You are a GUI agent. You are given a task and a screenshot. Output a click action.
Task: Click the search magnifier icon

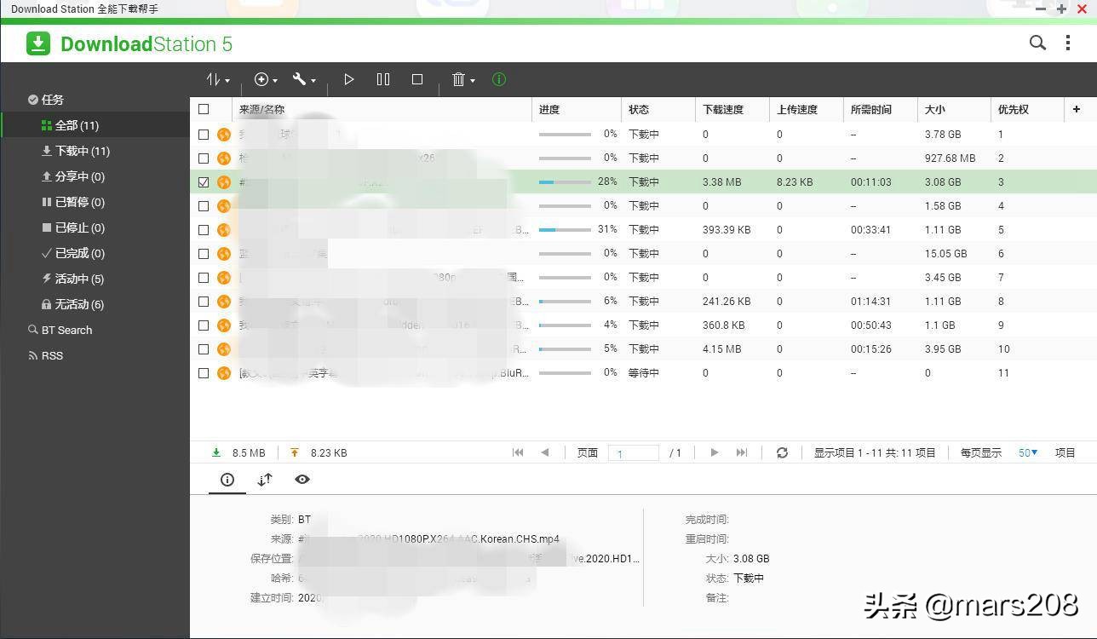tap(1037, 43)
